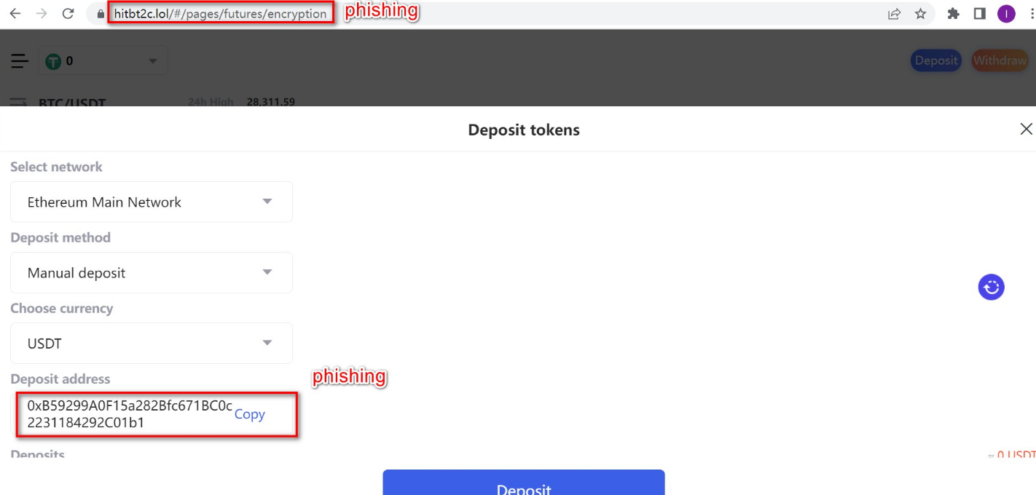Viewport: 1036px width, 495px height.
Task: Share this page via the share icon
Action: [x=894, y=13]
